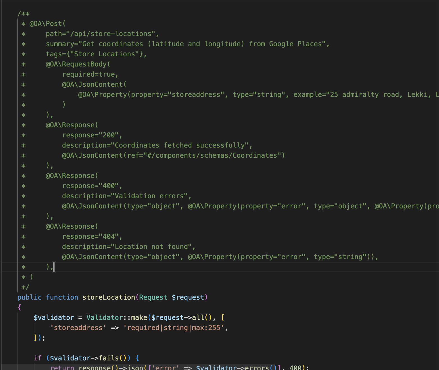Image resolution: width=439 pixels, height=370 pixels.
Task: Click Validator::make call
Action: (117, 318)
